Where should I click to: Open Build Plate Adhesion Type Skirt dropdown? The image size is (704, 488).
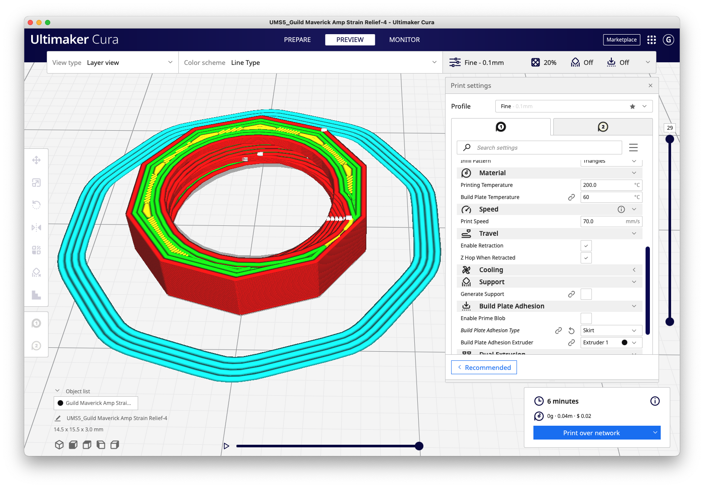[611, 331]
